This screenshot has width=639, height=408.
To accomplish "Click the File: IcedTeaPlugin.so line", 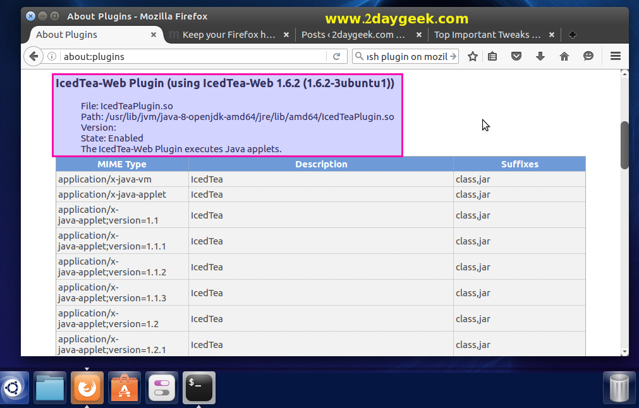I will [127, 106].
